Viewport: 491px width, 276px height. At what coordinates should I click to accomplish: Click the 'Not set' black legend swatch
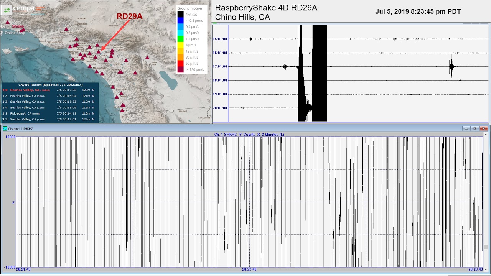click(180, 14)
